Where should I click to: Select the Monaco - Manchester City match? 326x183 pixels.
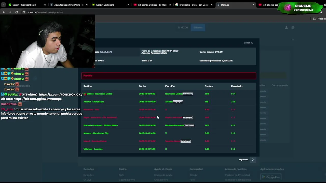(96, 133)
